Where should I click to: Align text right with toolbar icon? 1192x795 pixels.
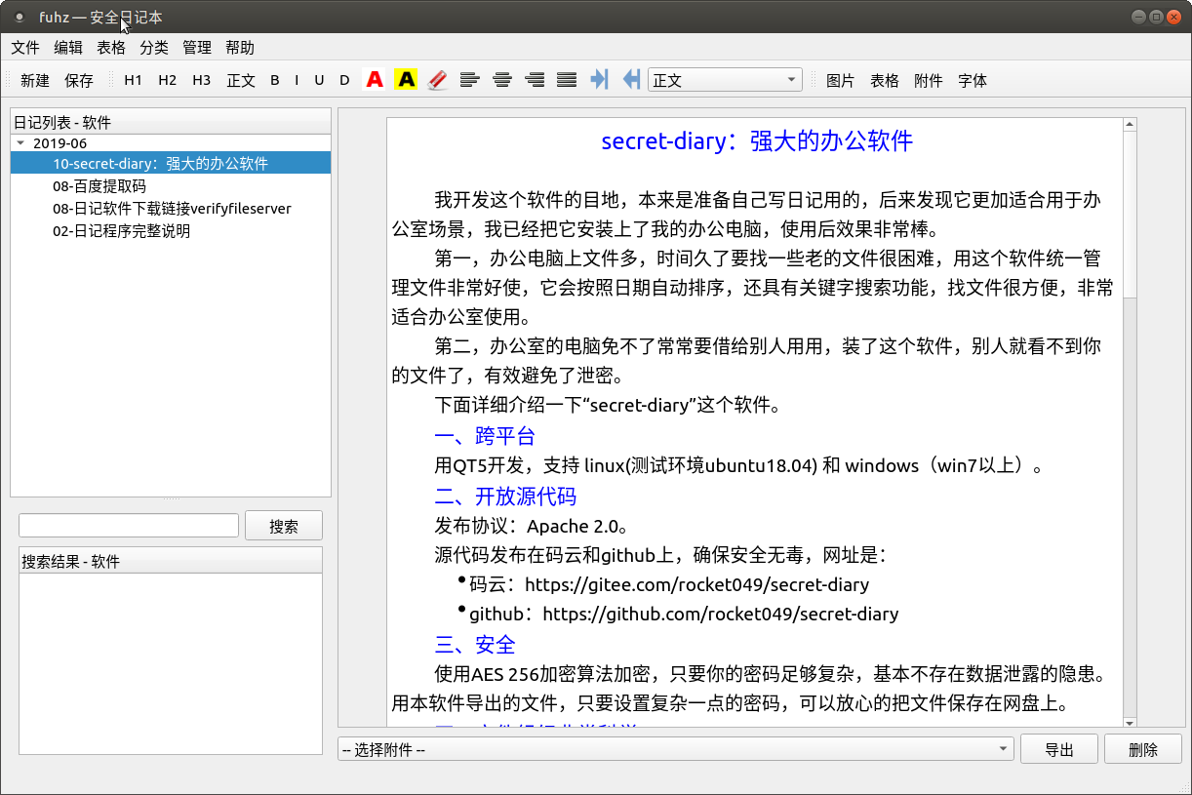[535, 80]
